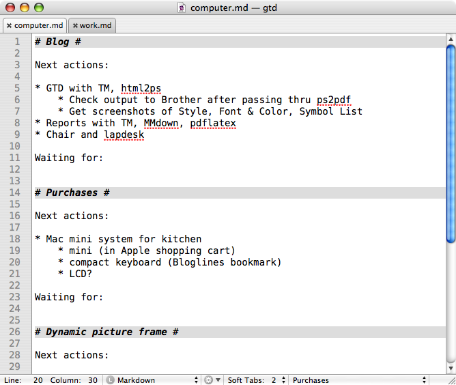Click the scroll down arrow
456x385 pixels.
(451, 369)
